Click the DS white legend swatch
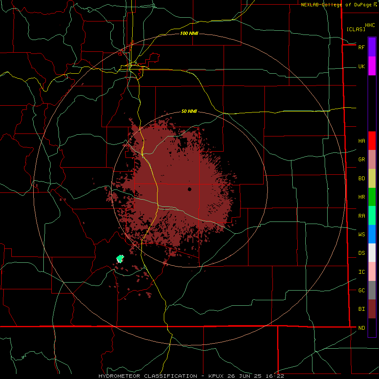The image size is (379, 379). (x=372, y=253)
